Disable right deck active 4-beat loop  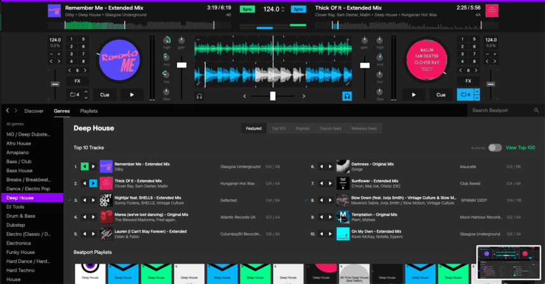point(465,94)
